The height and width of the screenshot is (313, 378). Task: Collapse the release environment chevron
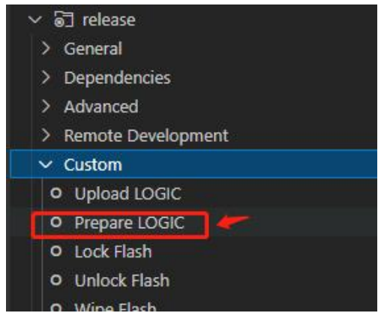[x=34, y=20]
